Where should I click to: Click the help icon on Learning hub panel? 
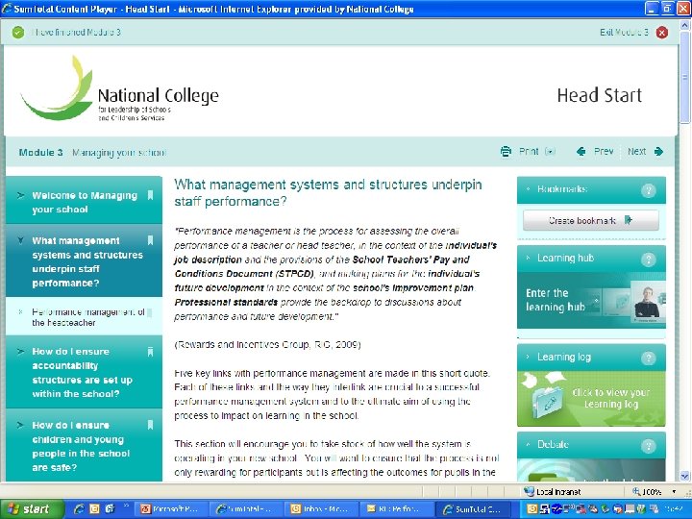coord(648,259)
